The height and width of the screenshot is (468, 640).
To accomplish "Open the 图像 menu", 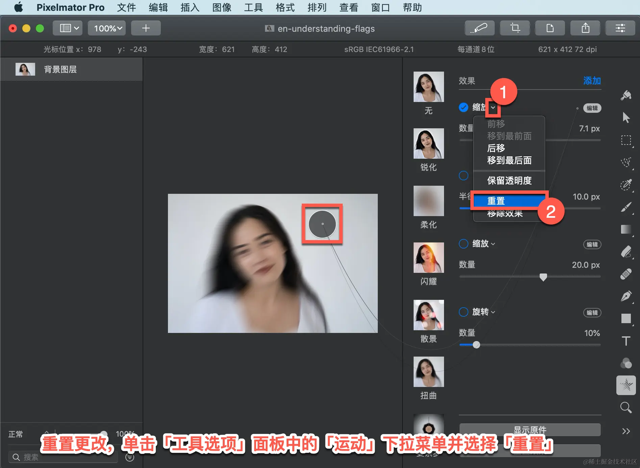I will pyautogui.click(x=222, y=7).
